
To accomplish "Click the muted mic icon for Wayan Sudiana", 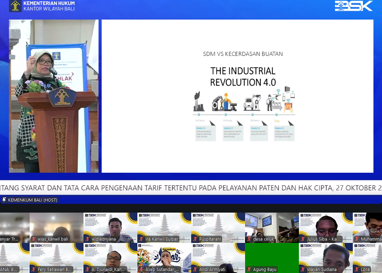I will tap(303, 270).
